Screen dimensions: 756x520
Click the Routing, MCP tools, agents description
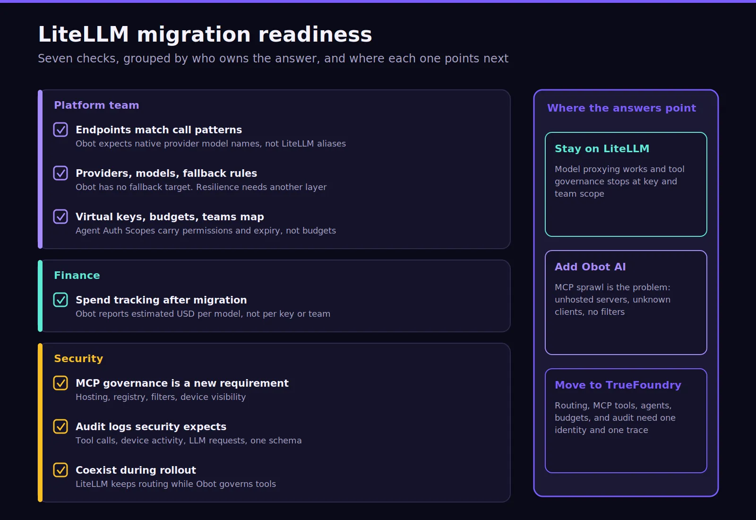(615, 418)
